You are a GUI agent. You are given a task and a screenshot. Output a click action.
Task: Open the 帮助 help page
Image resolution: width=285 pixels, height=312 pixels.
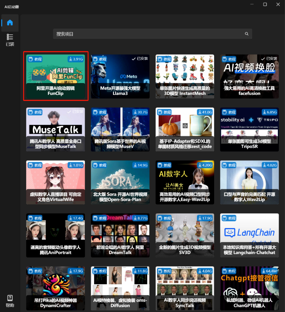tap(10, 301)
